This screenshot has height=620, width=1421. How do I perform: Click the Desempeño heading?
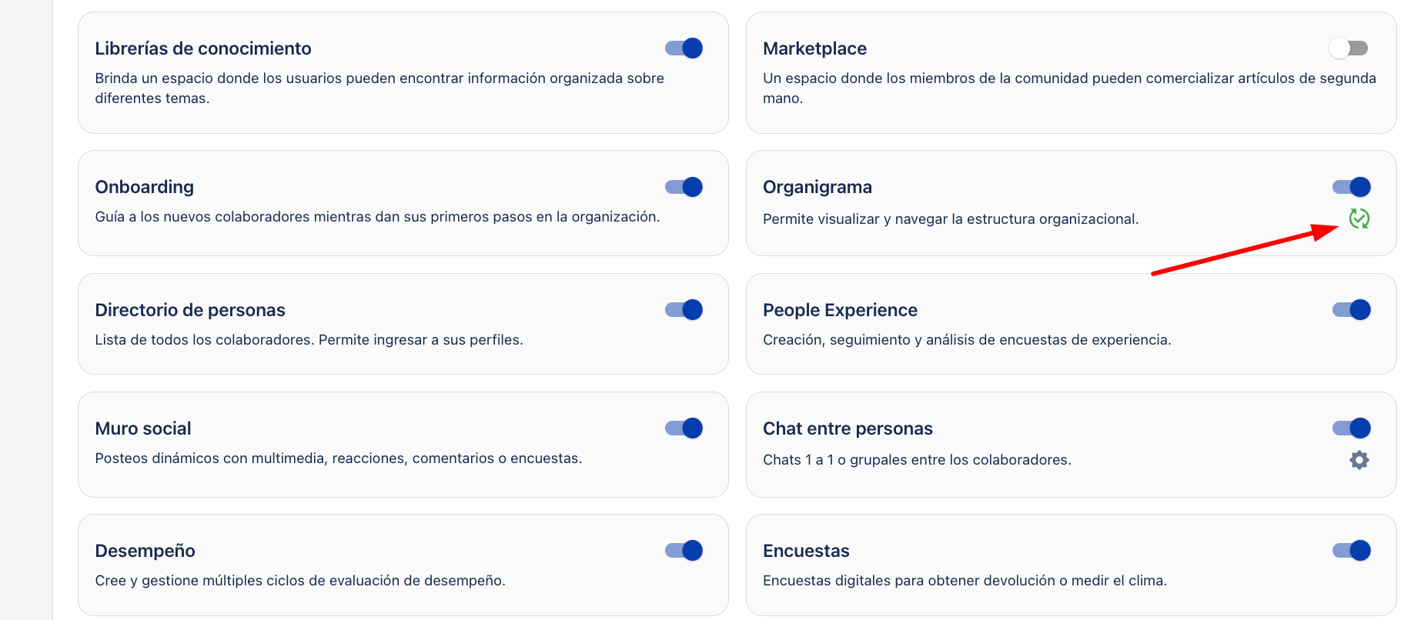point(145,551)
